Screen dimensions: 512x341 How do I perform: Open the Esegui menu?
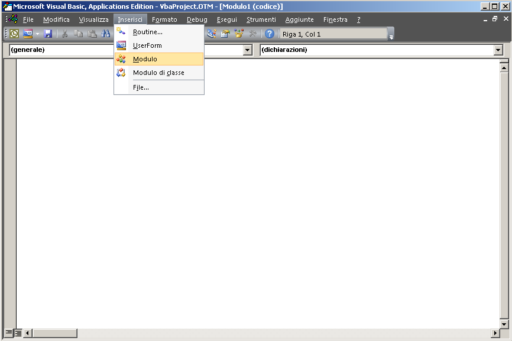tap(227, 19)
